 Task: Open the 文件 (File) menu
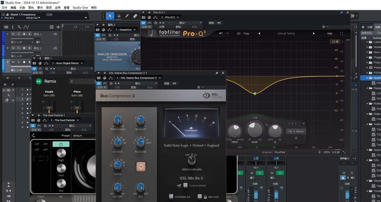(5, 8)
